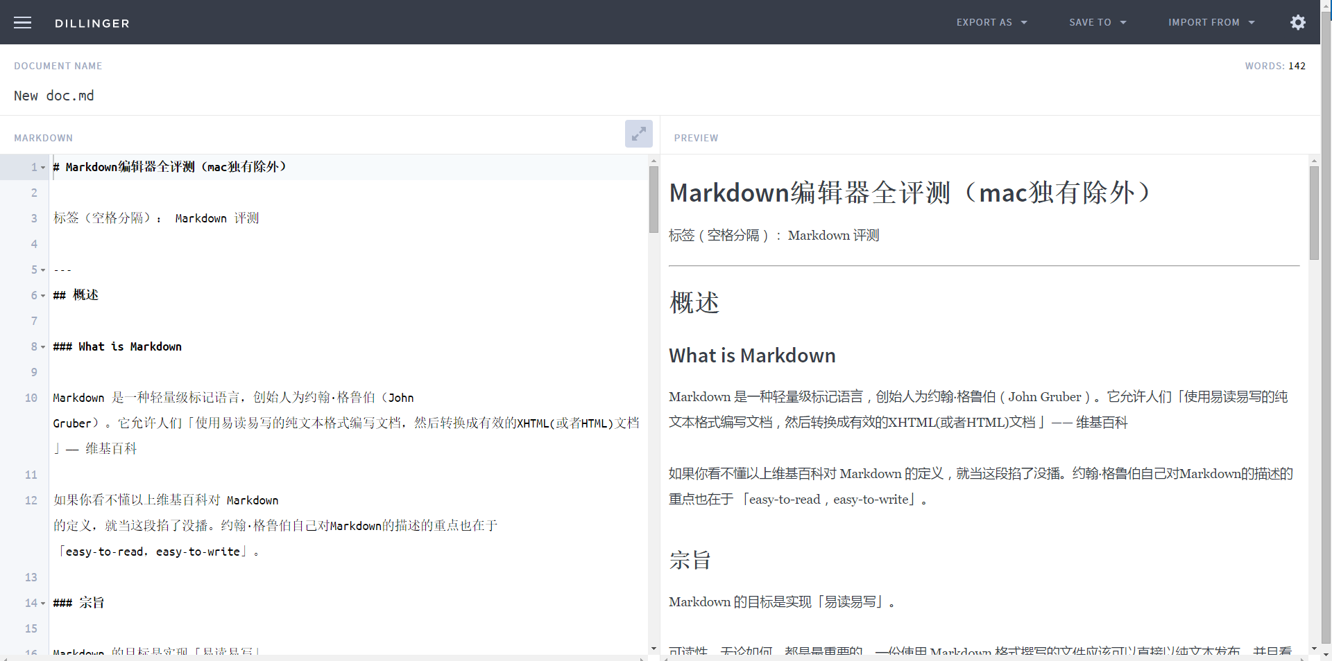This screenshot has width=1332, height=661.
Task: Click the '概述' preview heading
Action: point(694,303)
